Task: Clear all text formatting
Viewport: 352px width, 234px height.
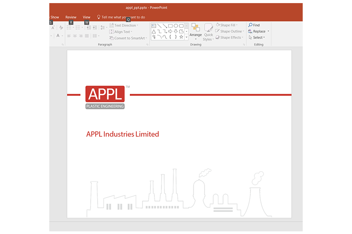Action: tap(61, 28)
